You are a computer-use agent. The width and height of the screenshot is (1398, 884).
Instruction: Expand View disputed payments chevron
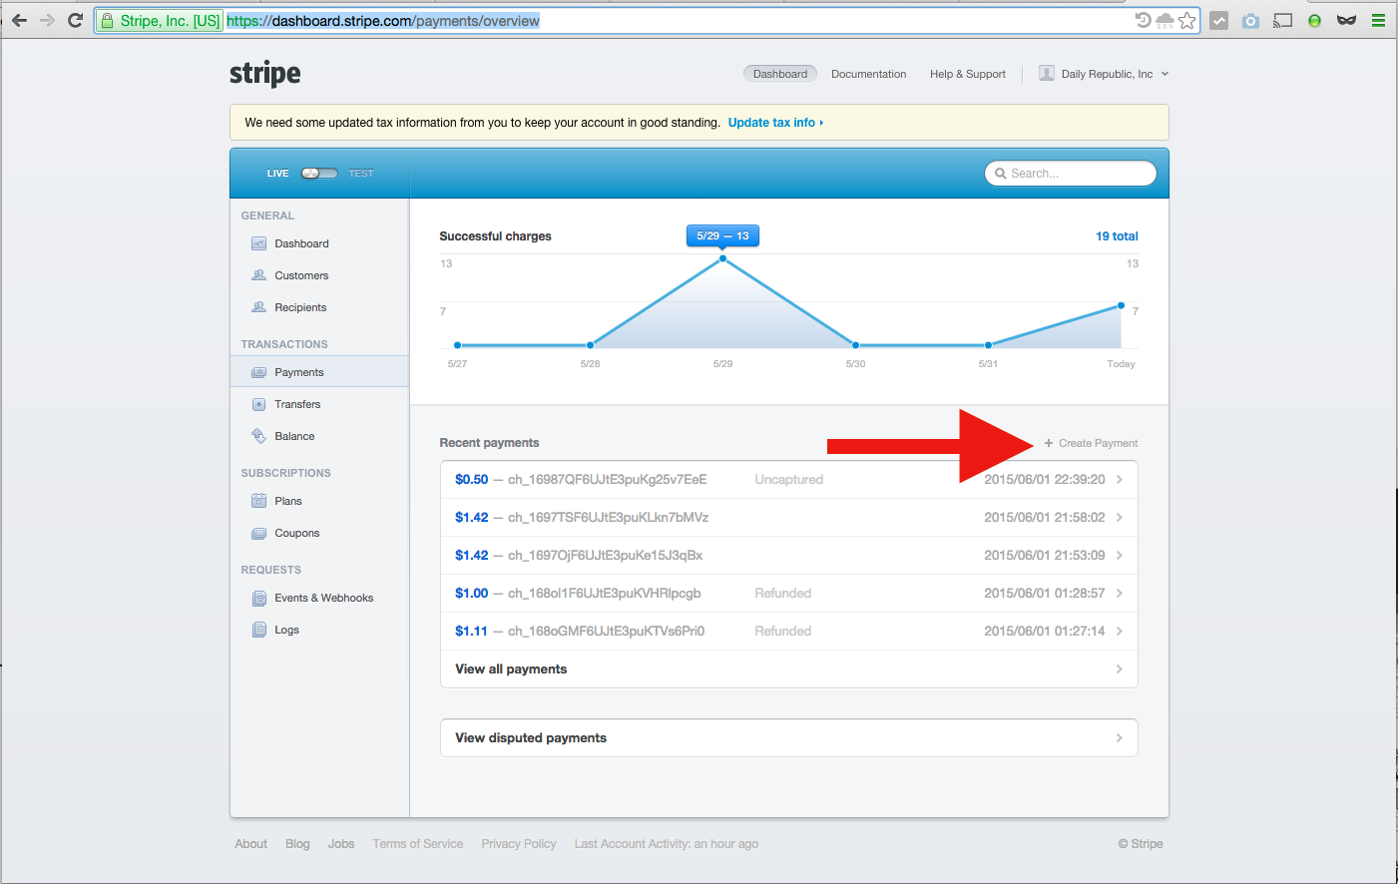coord(1119,738)
